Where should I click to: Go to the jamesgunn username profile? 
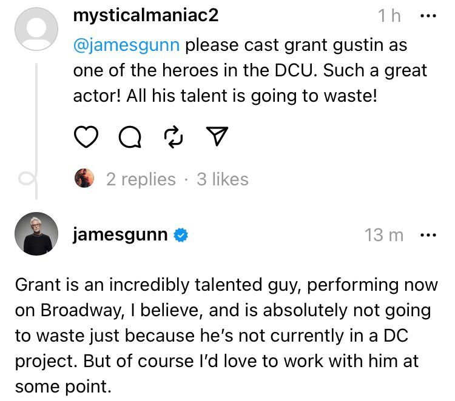click(x=120, y=234)
